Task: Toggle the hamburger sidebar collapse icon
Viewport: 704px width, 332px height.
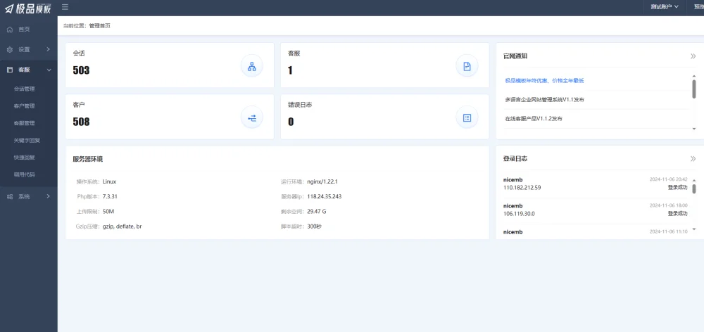Action: (x=65, y=7)
